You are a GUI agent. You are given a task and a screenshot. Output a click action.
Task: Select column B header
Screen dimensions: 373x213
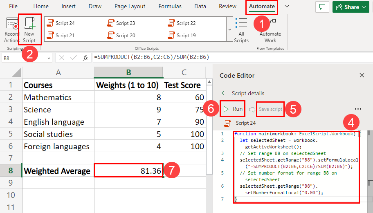(x=129, y=72)
